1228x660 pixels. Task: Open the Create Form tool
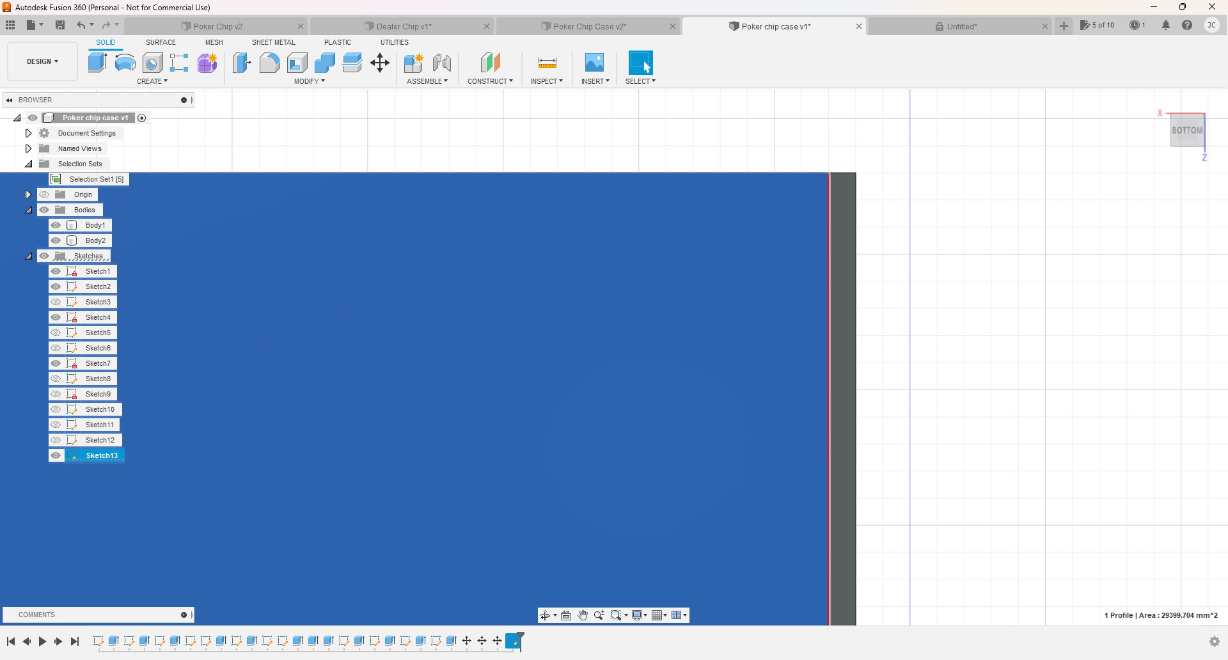pyautogui.click(x=207, y=63)
